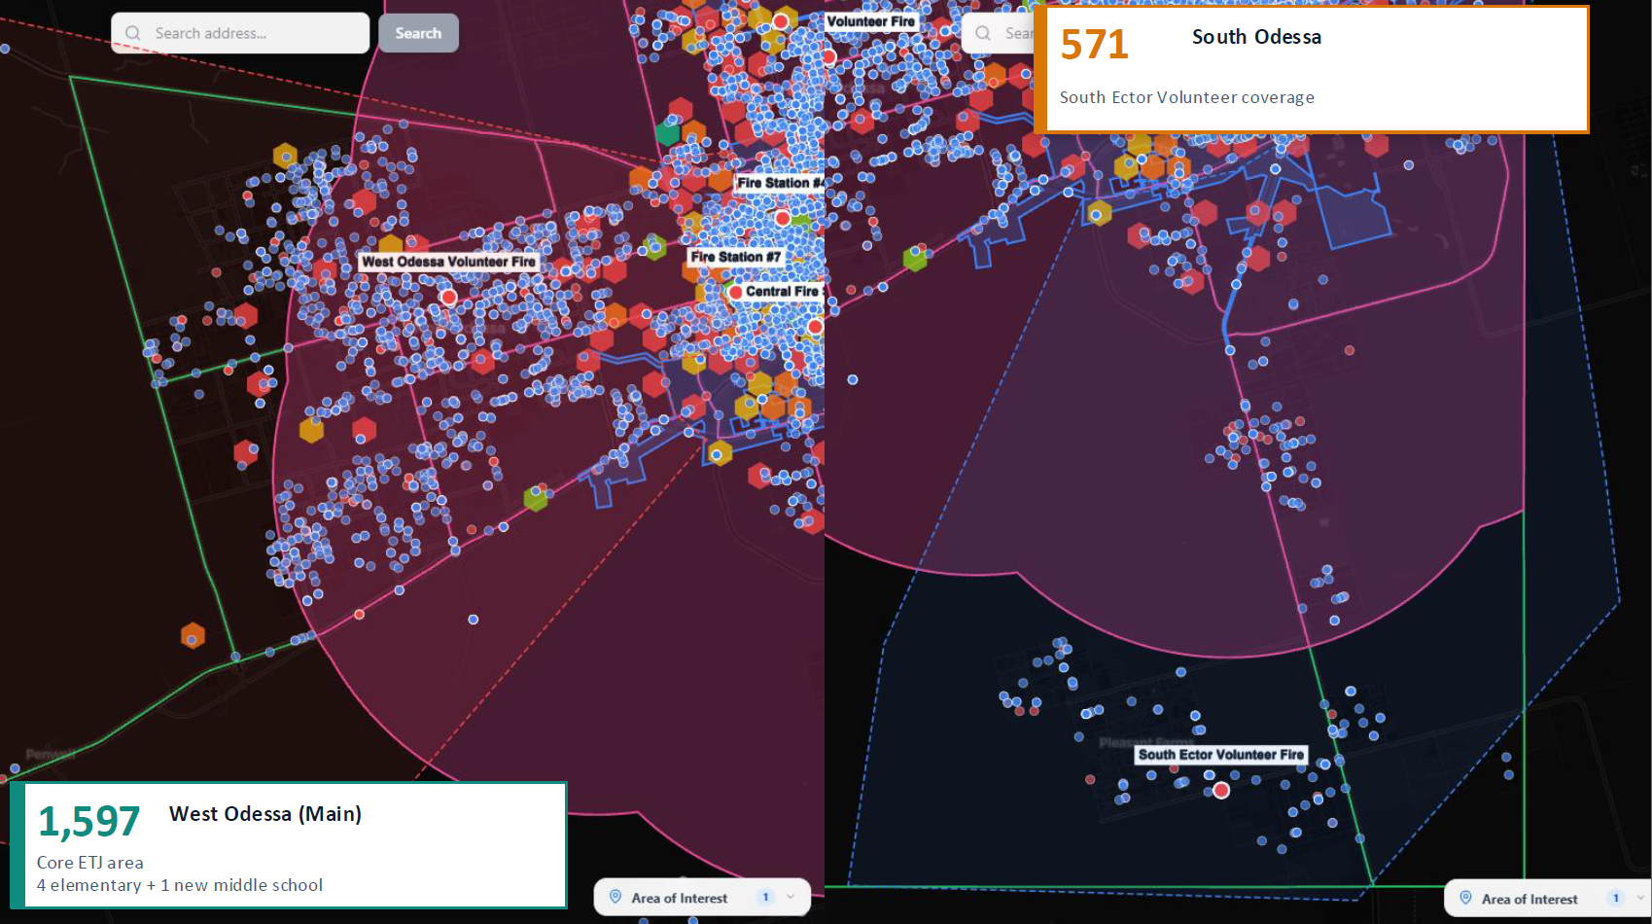Viewport: 1652px width, 924px height.
Task: Click the West Odessa Volunteer Fire station marker
Action: (x=448, y=297)
